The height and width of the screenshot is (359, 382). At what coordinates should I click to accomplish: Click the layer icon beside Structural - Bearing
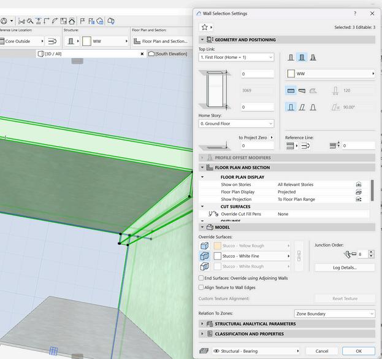pyautogui.click(x=204, y=351)
